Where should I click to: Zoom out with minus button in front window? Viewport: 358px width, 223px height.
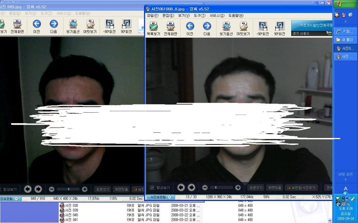click(x=205, y=187)
